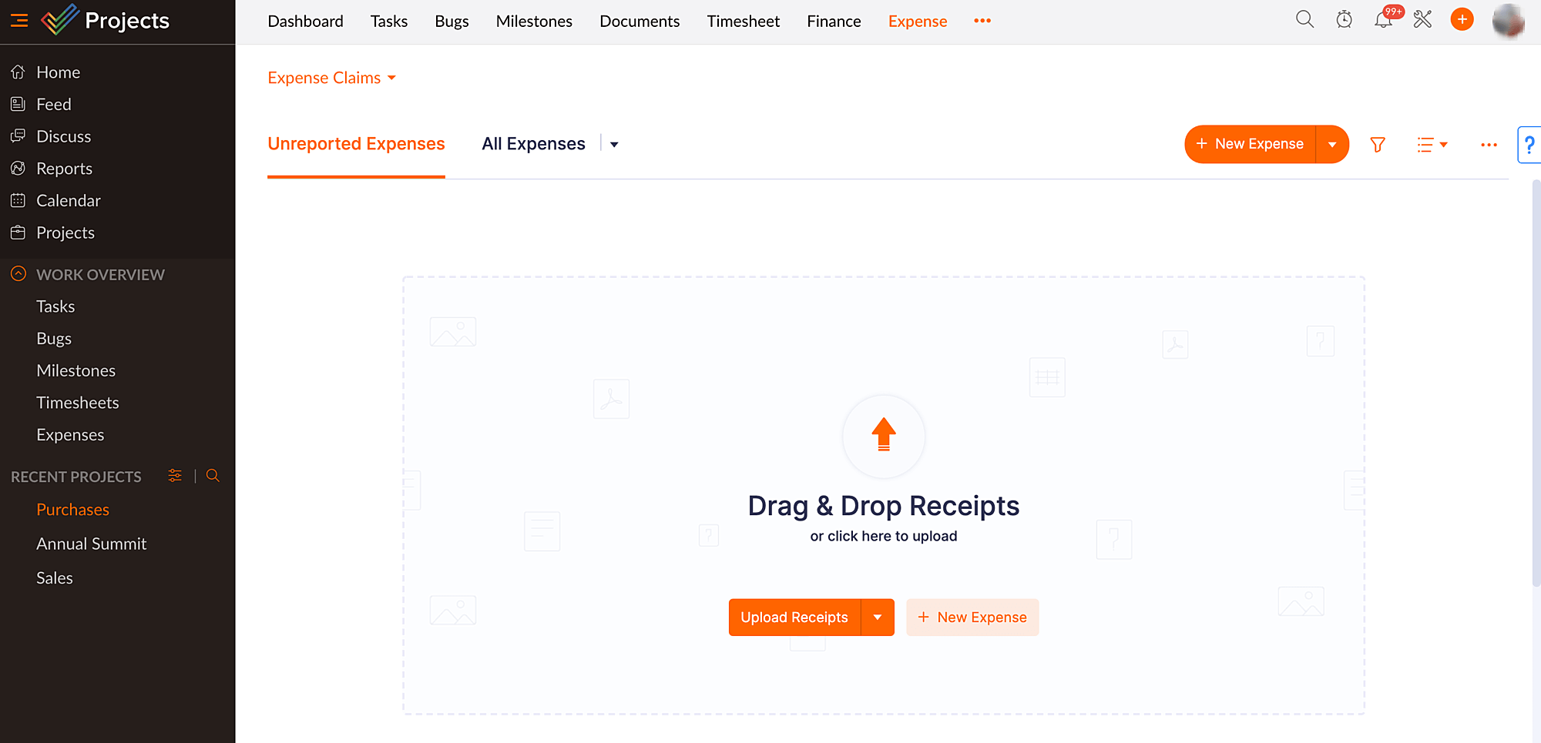This screenshot has height=743, width=1541.
Task: Select the Unreported Expenses tab
Action: pyautogui.click(x=356, y=144)
